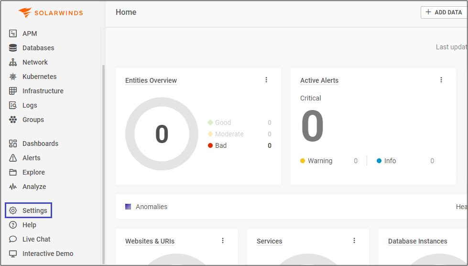
Task: Click the Warning label in Active Alerts
Action: (x=320, y=161)
